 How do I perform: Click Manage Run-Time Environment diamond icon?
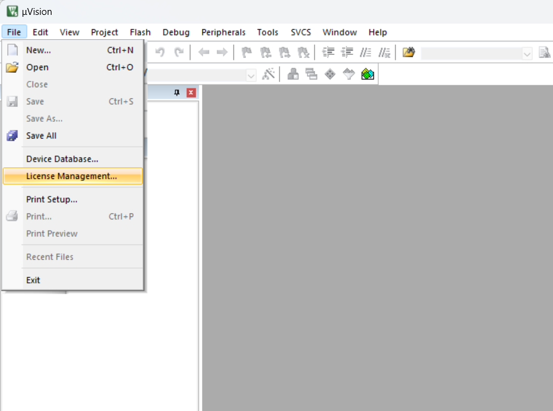330,74
